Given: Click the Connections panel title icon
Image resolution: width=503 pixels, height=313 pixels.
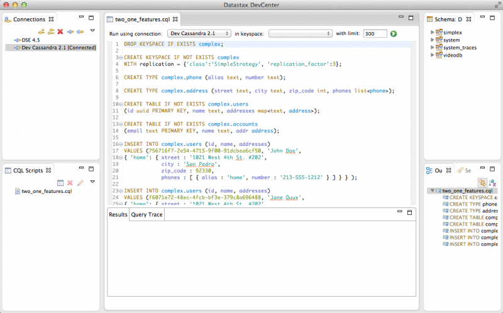Looking at the screenshot, I should (x=8, y=19).
